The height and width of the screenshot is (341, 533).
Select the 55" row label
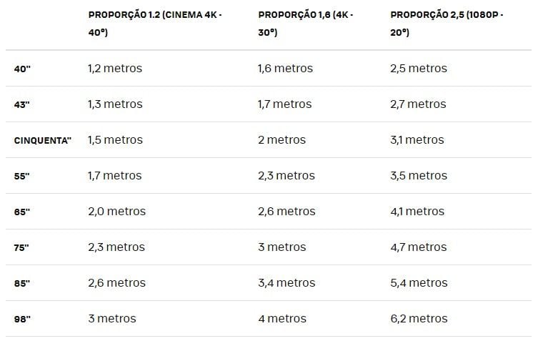point(22,177)
